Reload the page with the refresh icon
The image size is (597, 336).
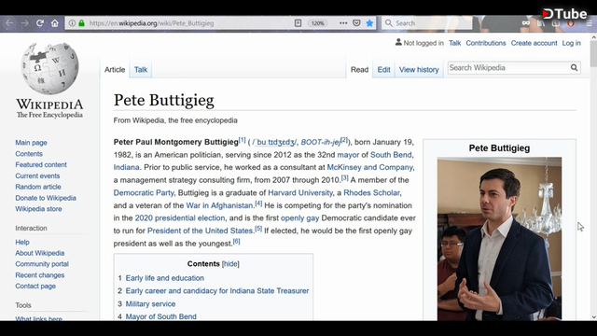39,23
